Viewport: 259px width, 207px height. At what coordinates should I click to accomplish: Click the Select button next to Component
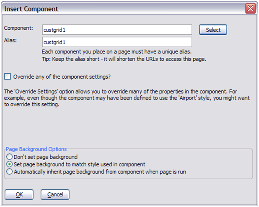click(x=213, y=30)
